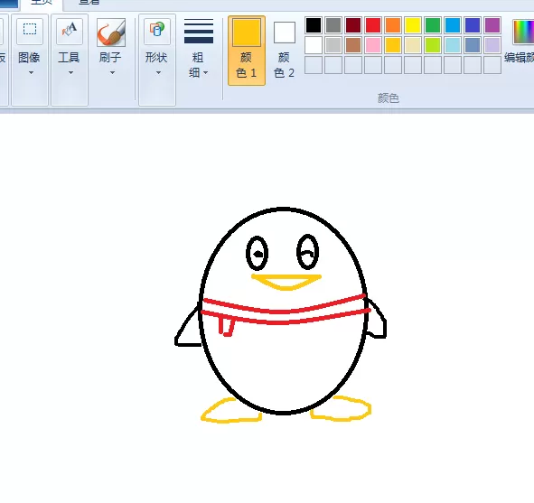Click the line thickness (粗细) icon

click(199, 32)
